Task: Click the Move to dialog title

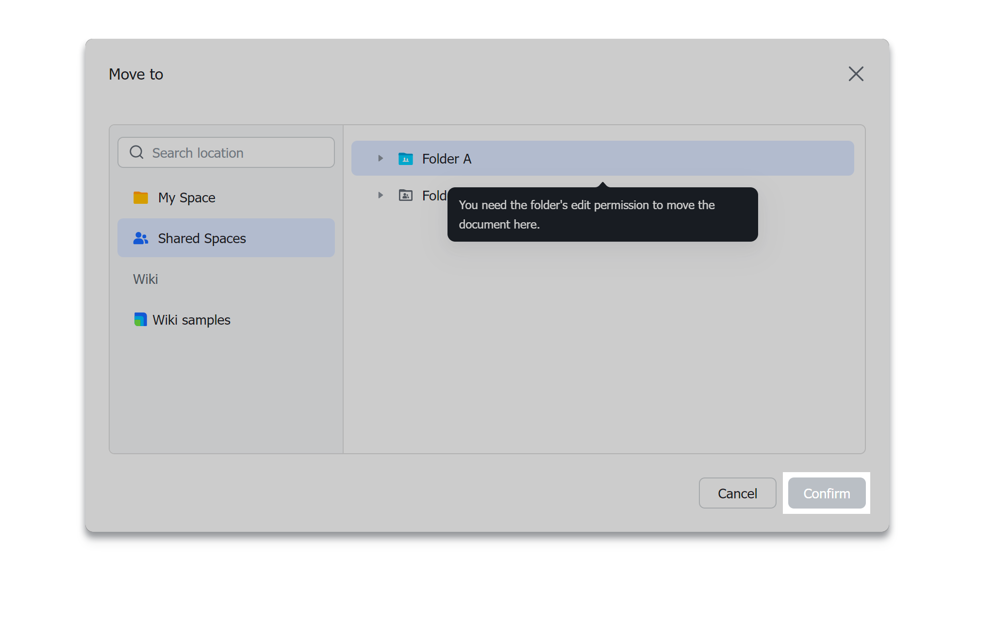Action: (136, 74)
